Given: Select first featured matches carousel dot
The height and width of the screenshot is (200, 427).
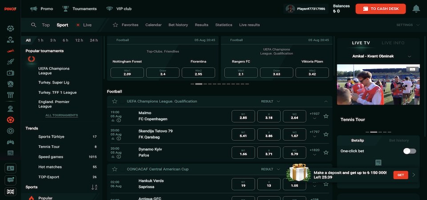Looking at the screenshot, I should (x=192, y=84).
